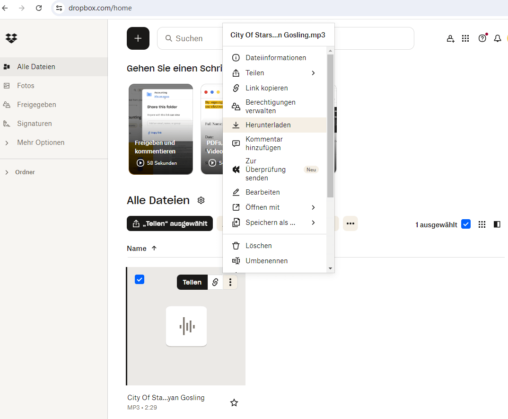Star the City Of Stars file
Viewport: 508px width, 419px height.
(x=234, y=403)
